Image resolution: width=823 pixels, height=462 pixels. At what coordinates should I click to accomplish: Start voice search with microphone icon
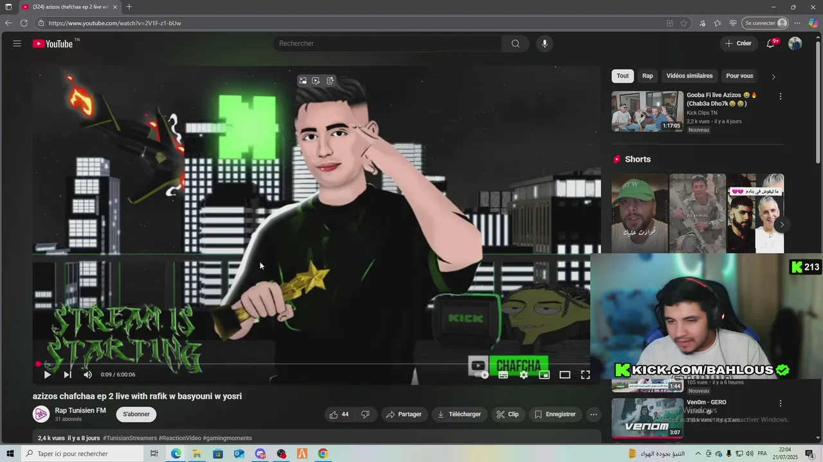[x=545, y=44]
